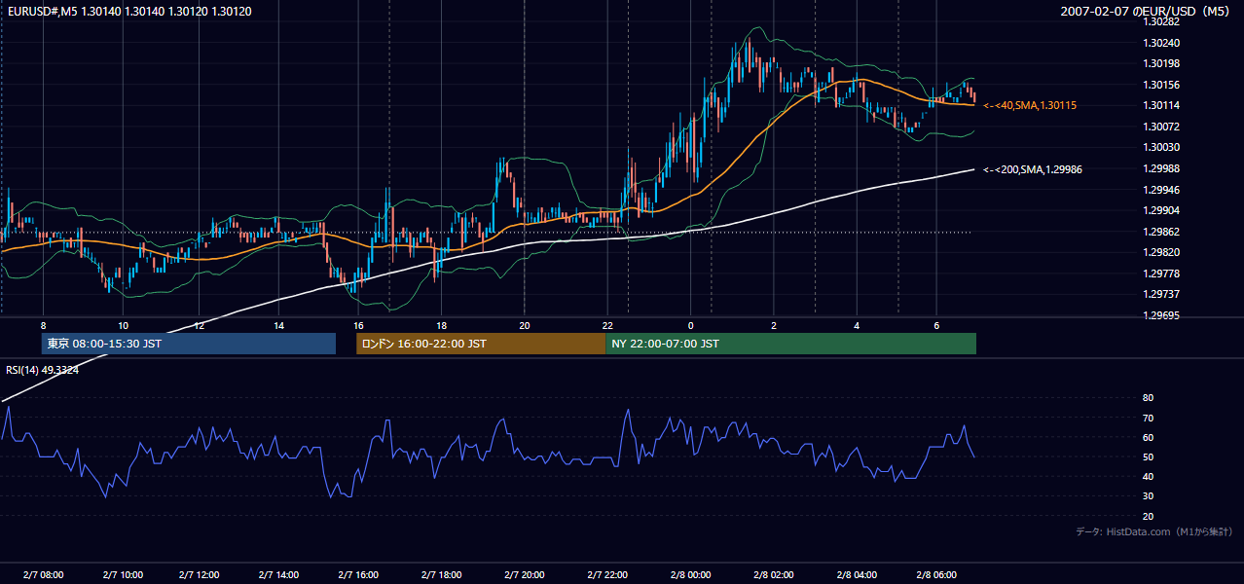Click the 2/8 00:00 time label
The height and width of the screenshot is (584, 1244).
(690, 574)
